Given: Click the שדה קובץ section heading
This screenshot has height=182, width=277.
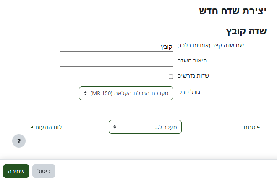Looking at the screenshot, I should [246, 31].
